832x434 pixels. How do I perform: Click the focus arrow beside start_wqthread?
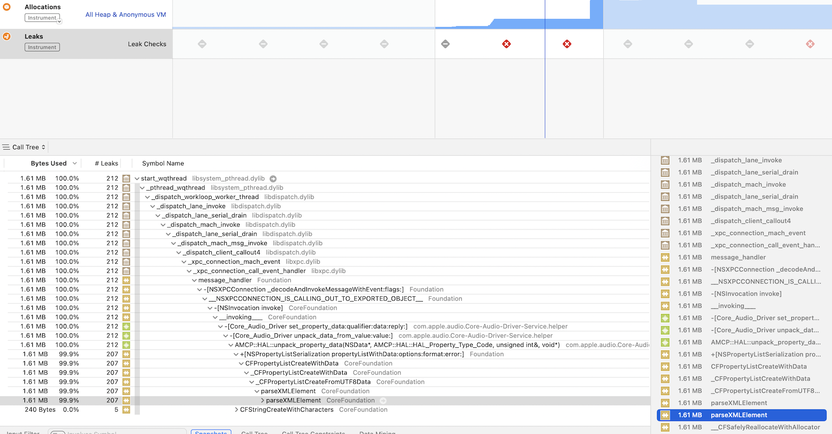click(x=273, y=179)
